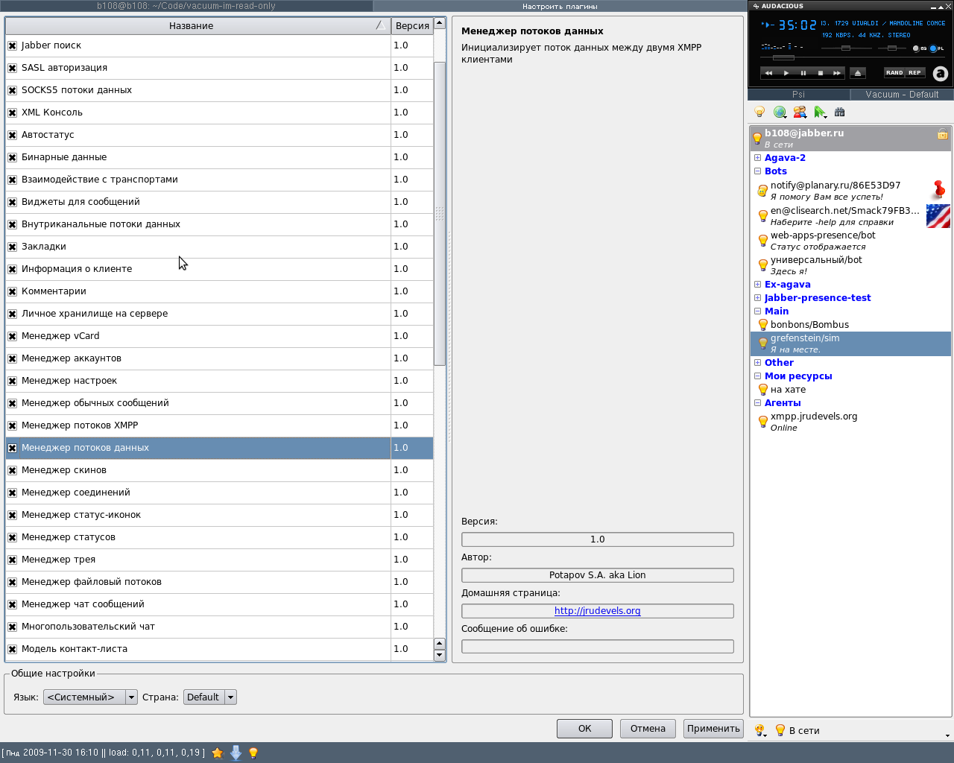954x763 pixels.
Task: Switch to the Psi window tab
Action: click(x=798, y=95)
